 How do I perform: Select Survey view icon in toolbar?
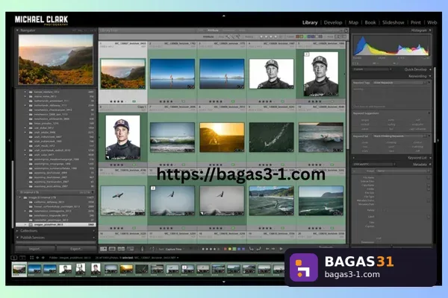[x=130, y=249]
